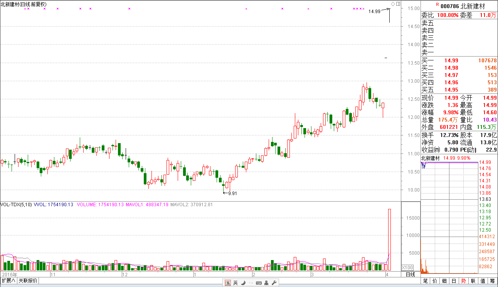Click the 换手 value 12.73%
This screenshot has height=287, width=498.
[x=450, y=135]
